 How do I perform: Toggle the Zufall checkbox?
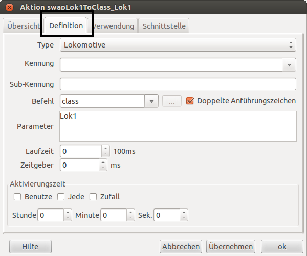click(x=93, y=197)
